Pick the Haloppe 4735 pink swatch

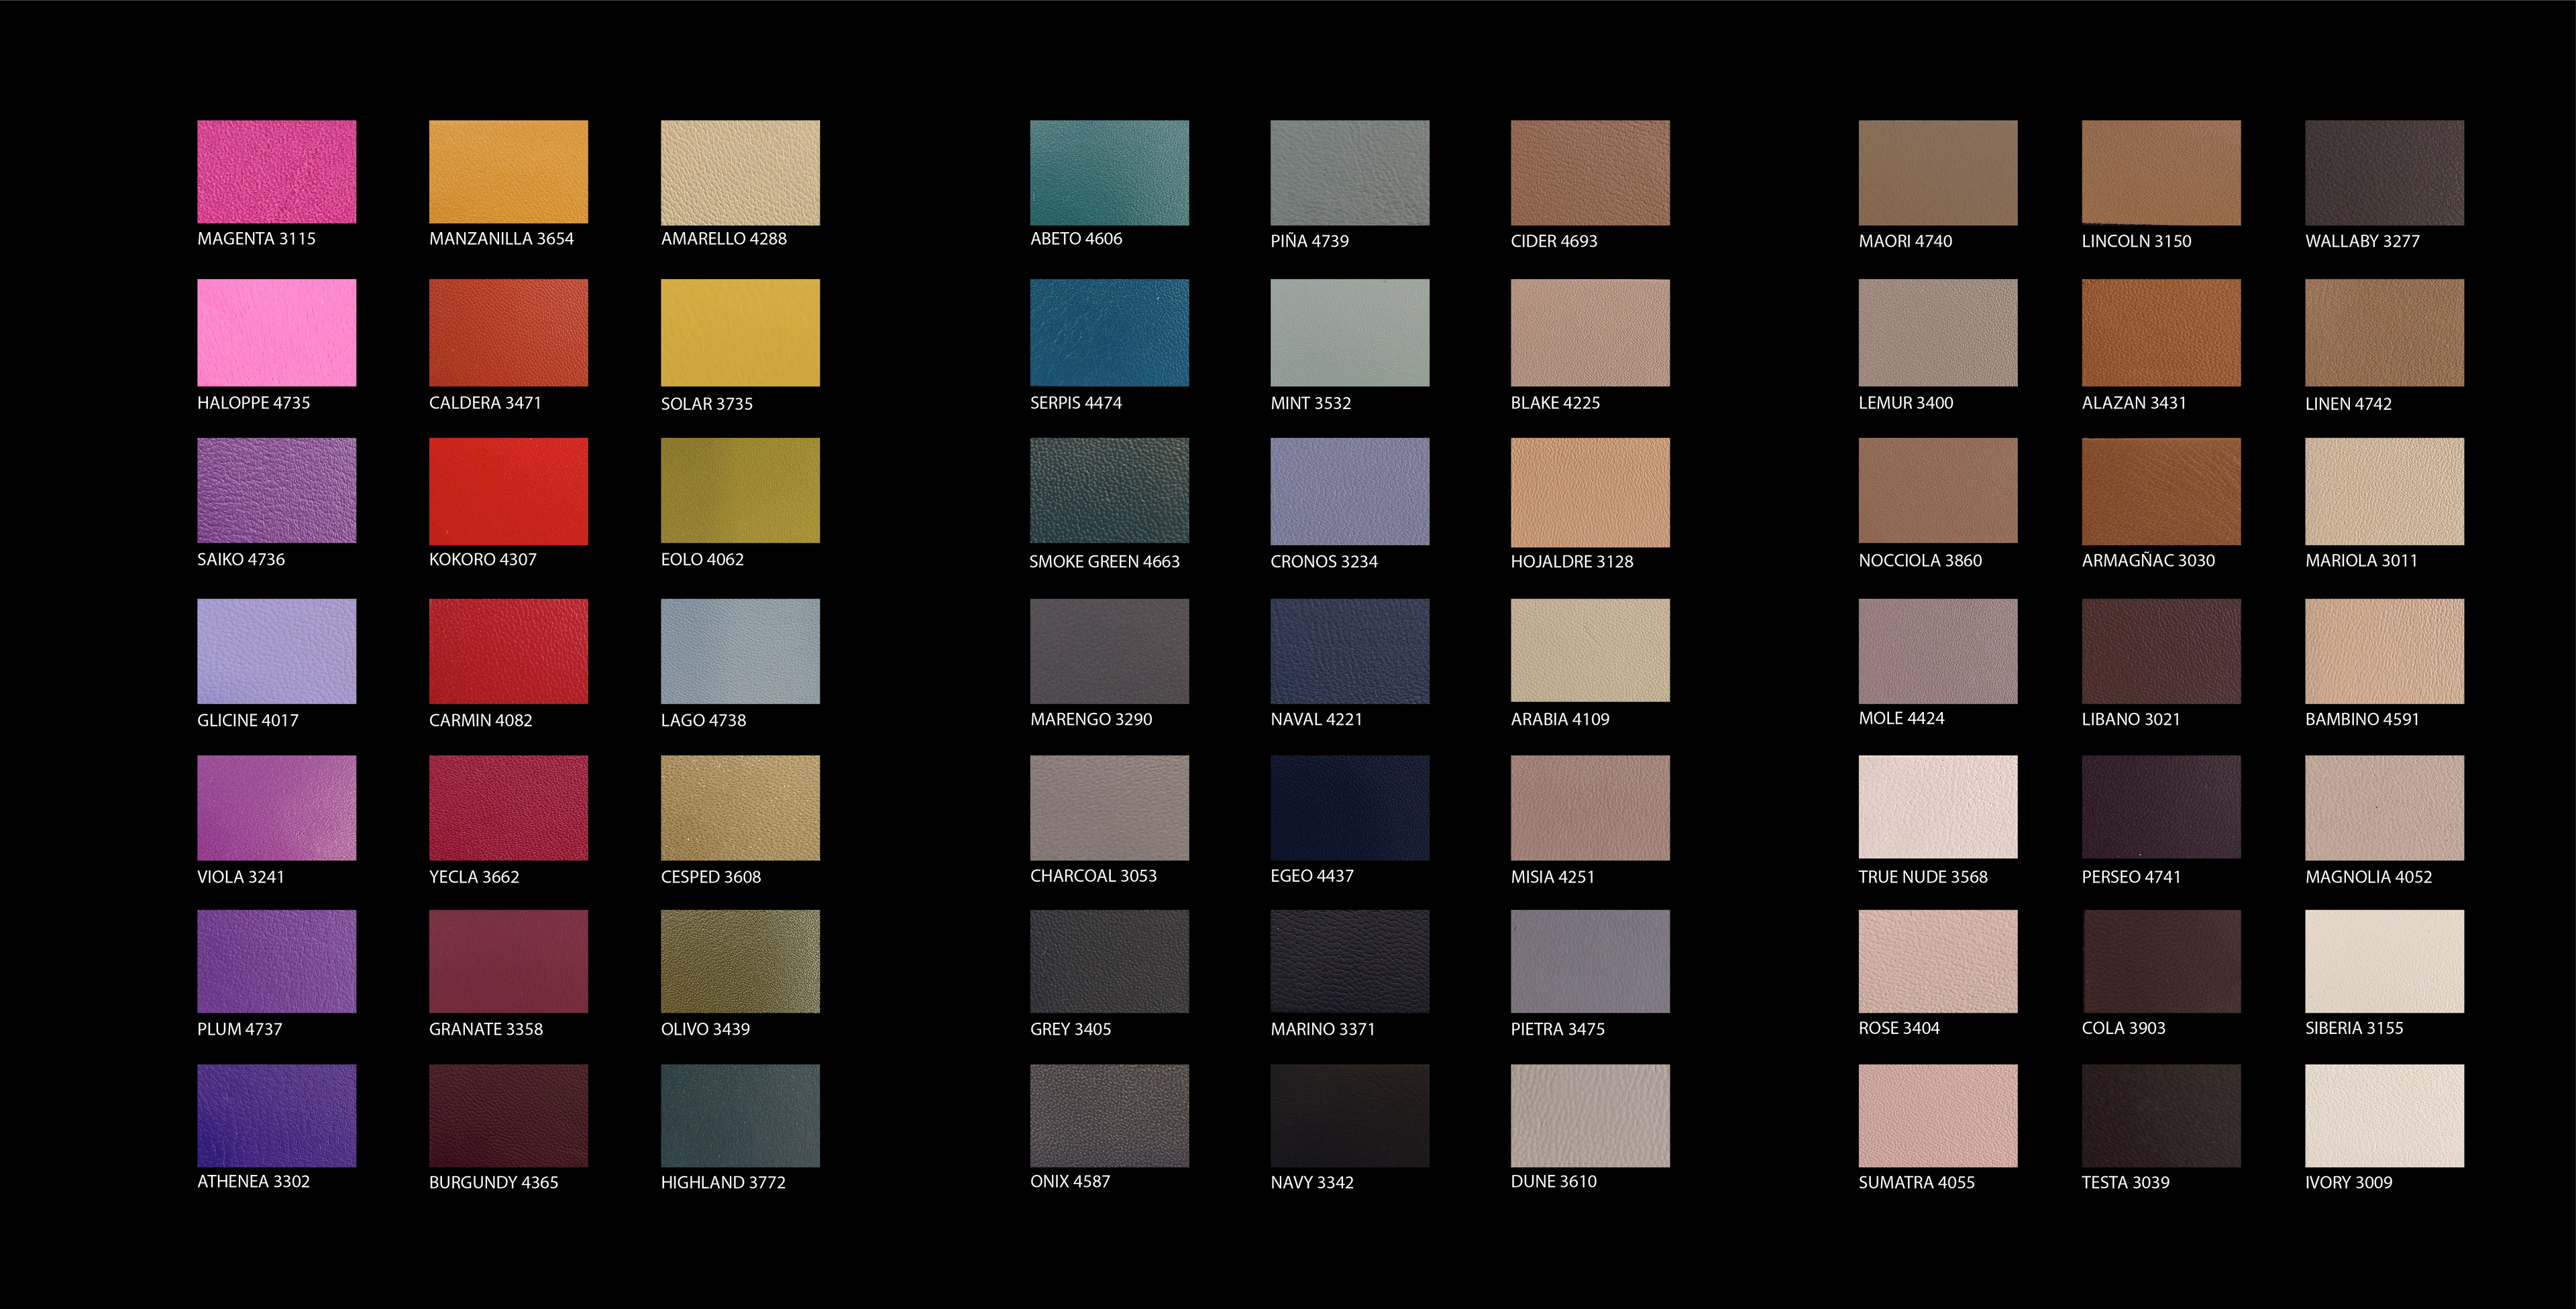(276, 332)
